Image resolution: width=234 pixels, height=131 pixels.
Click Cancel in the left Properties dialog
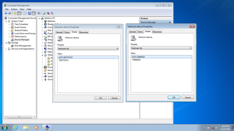pyautogui.click(x=114, y=98)
